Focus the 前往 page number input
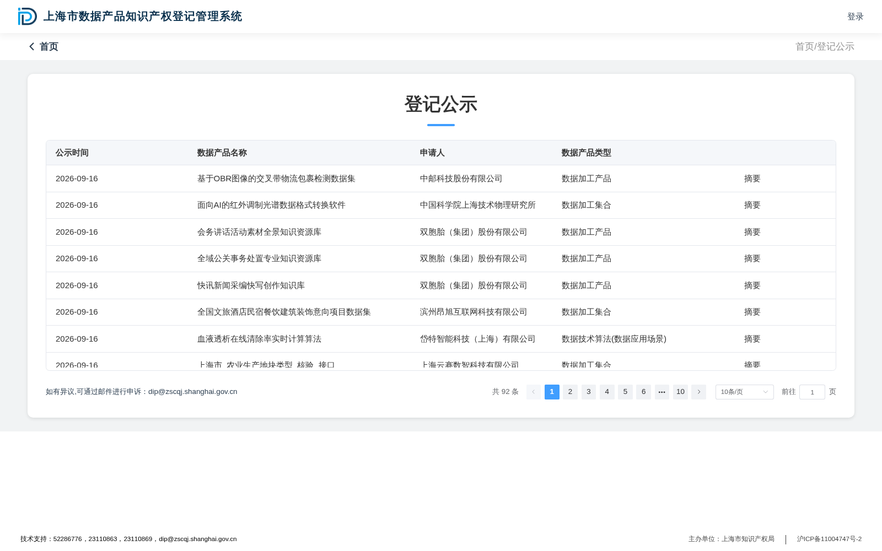This screenshot has width=882, height=551. [x=812, y=392]
